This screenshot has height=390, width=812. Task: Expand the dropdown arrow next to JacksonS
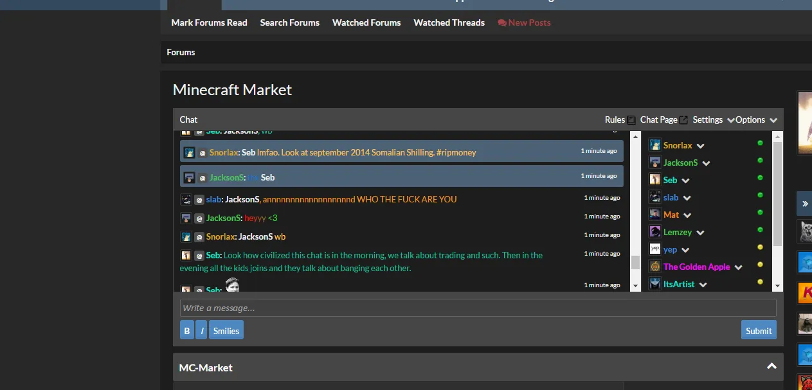[706, 164]
